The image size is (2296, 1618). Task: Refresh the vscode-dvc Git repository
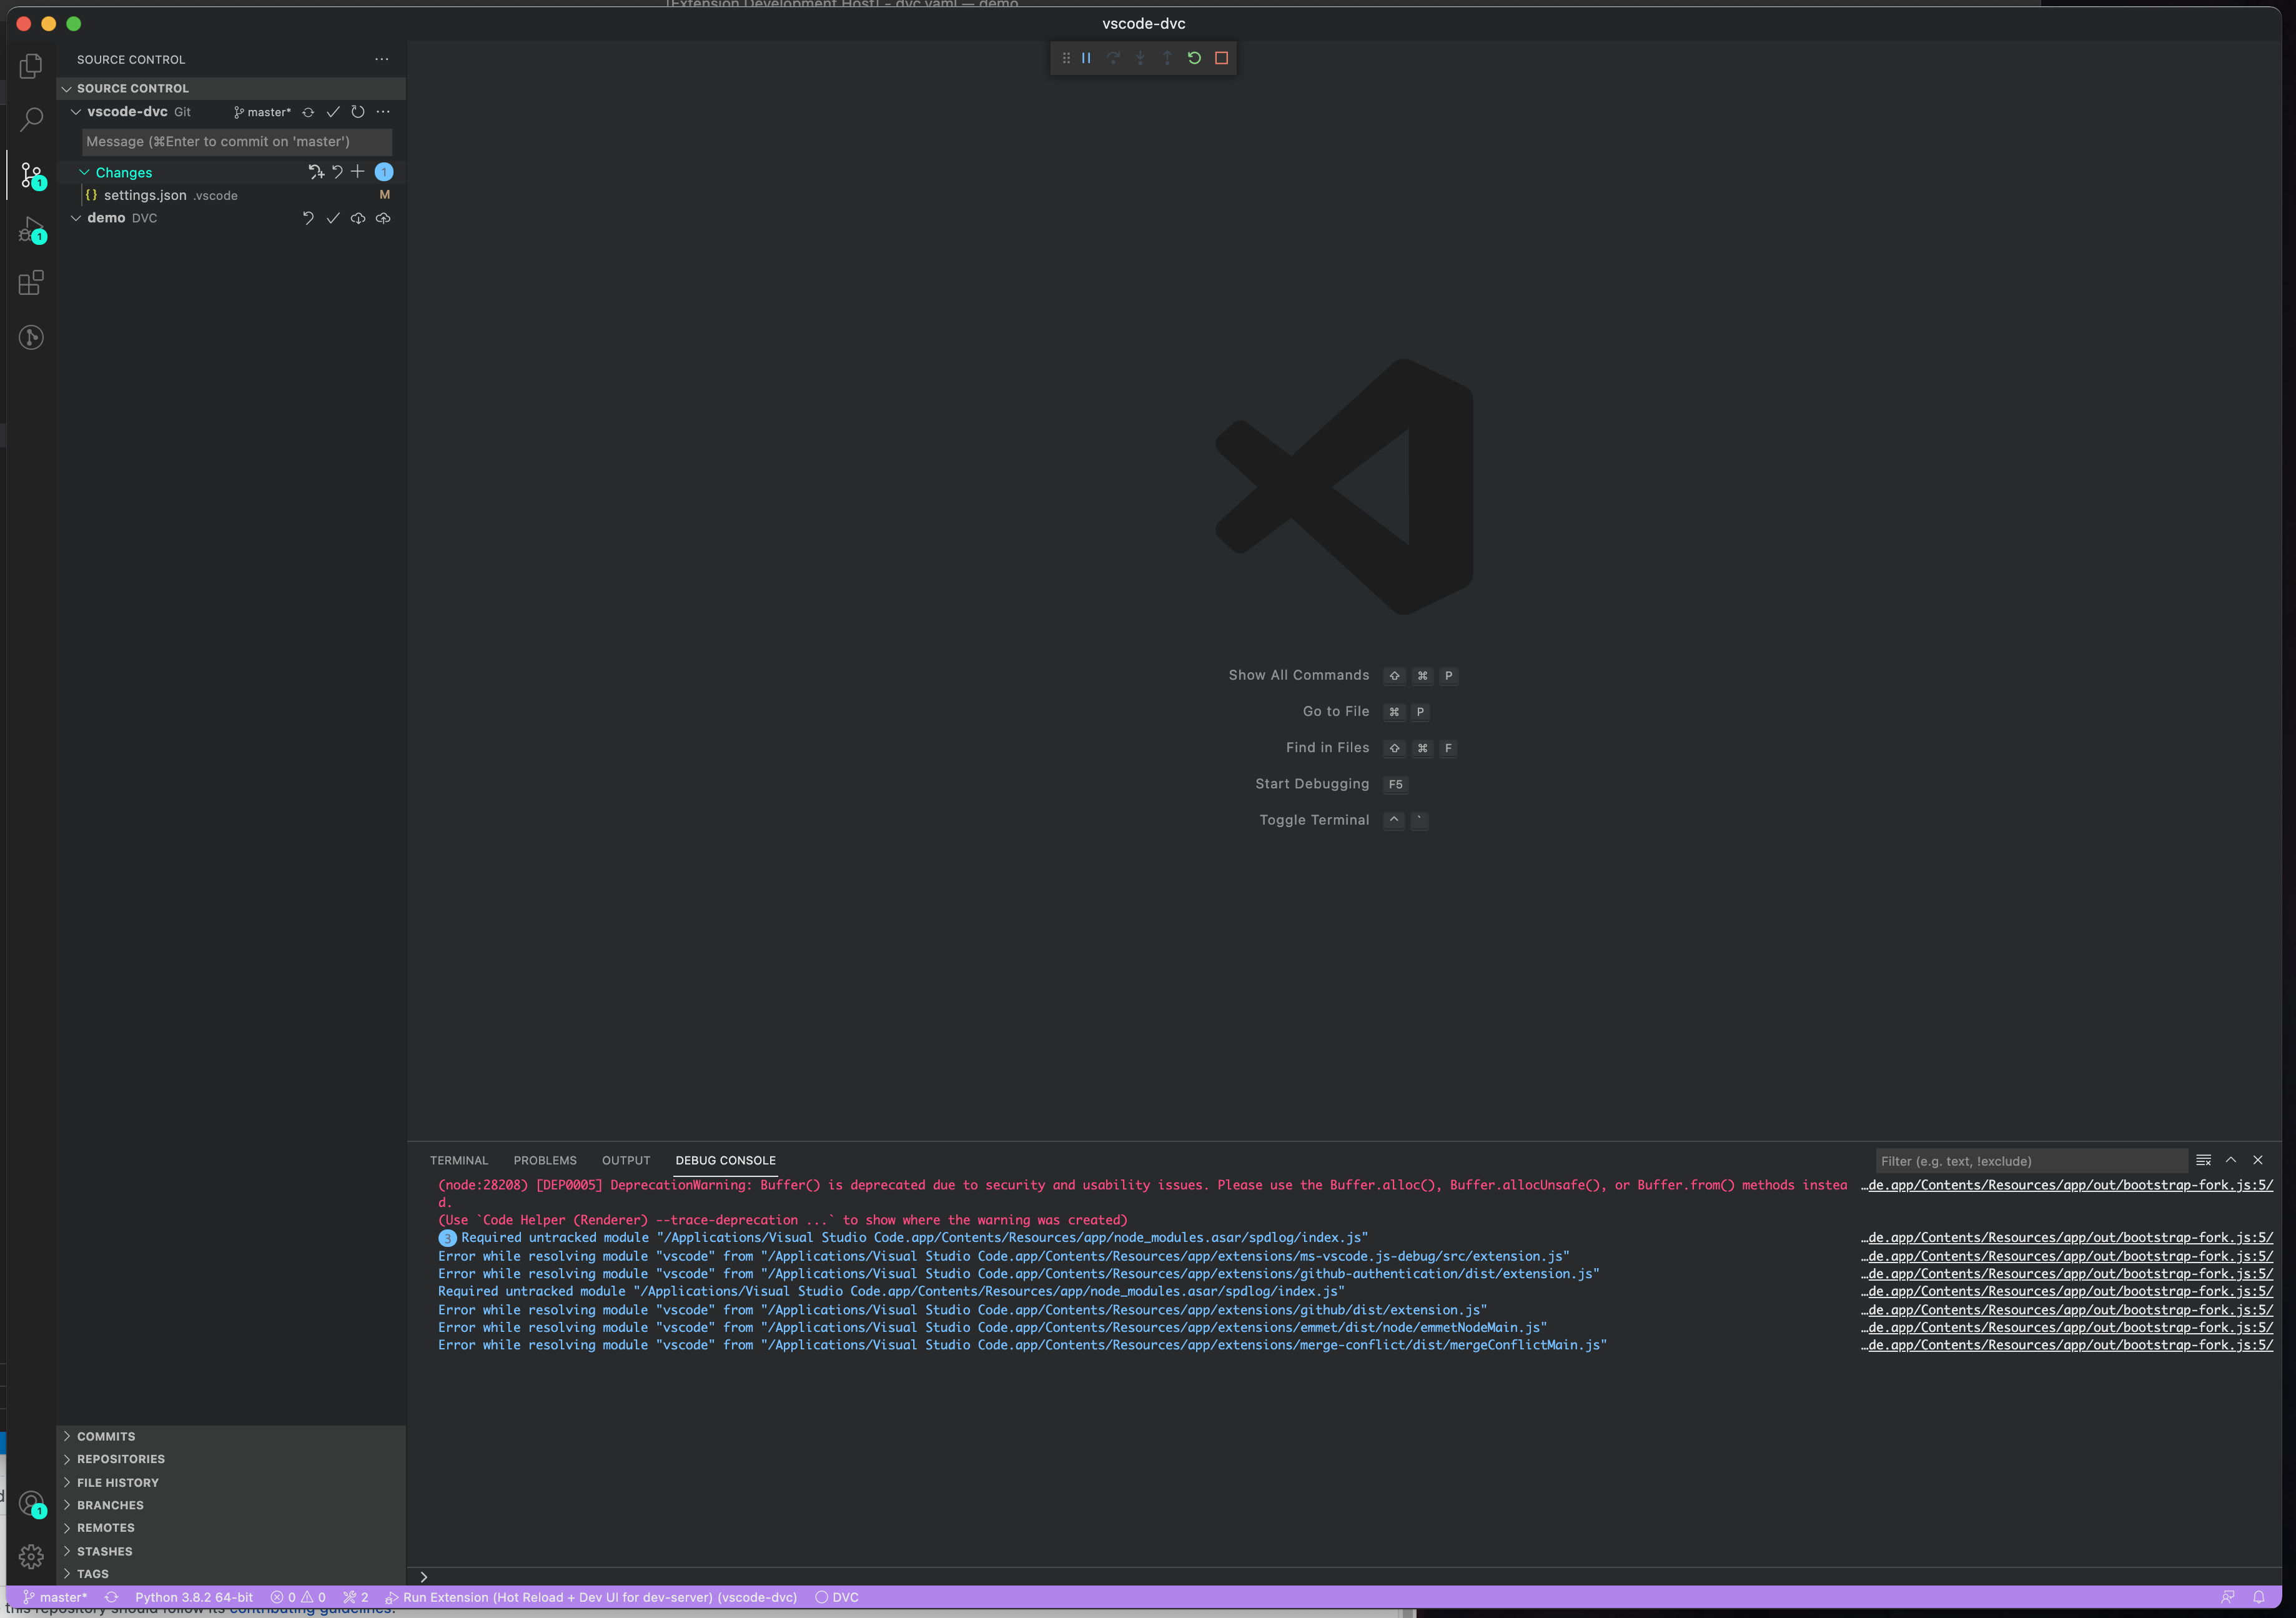tap(357, 112)
